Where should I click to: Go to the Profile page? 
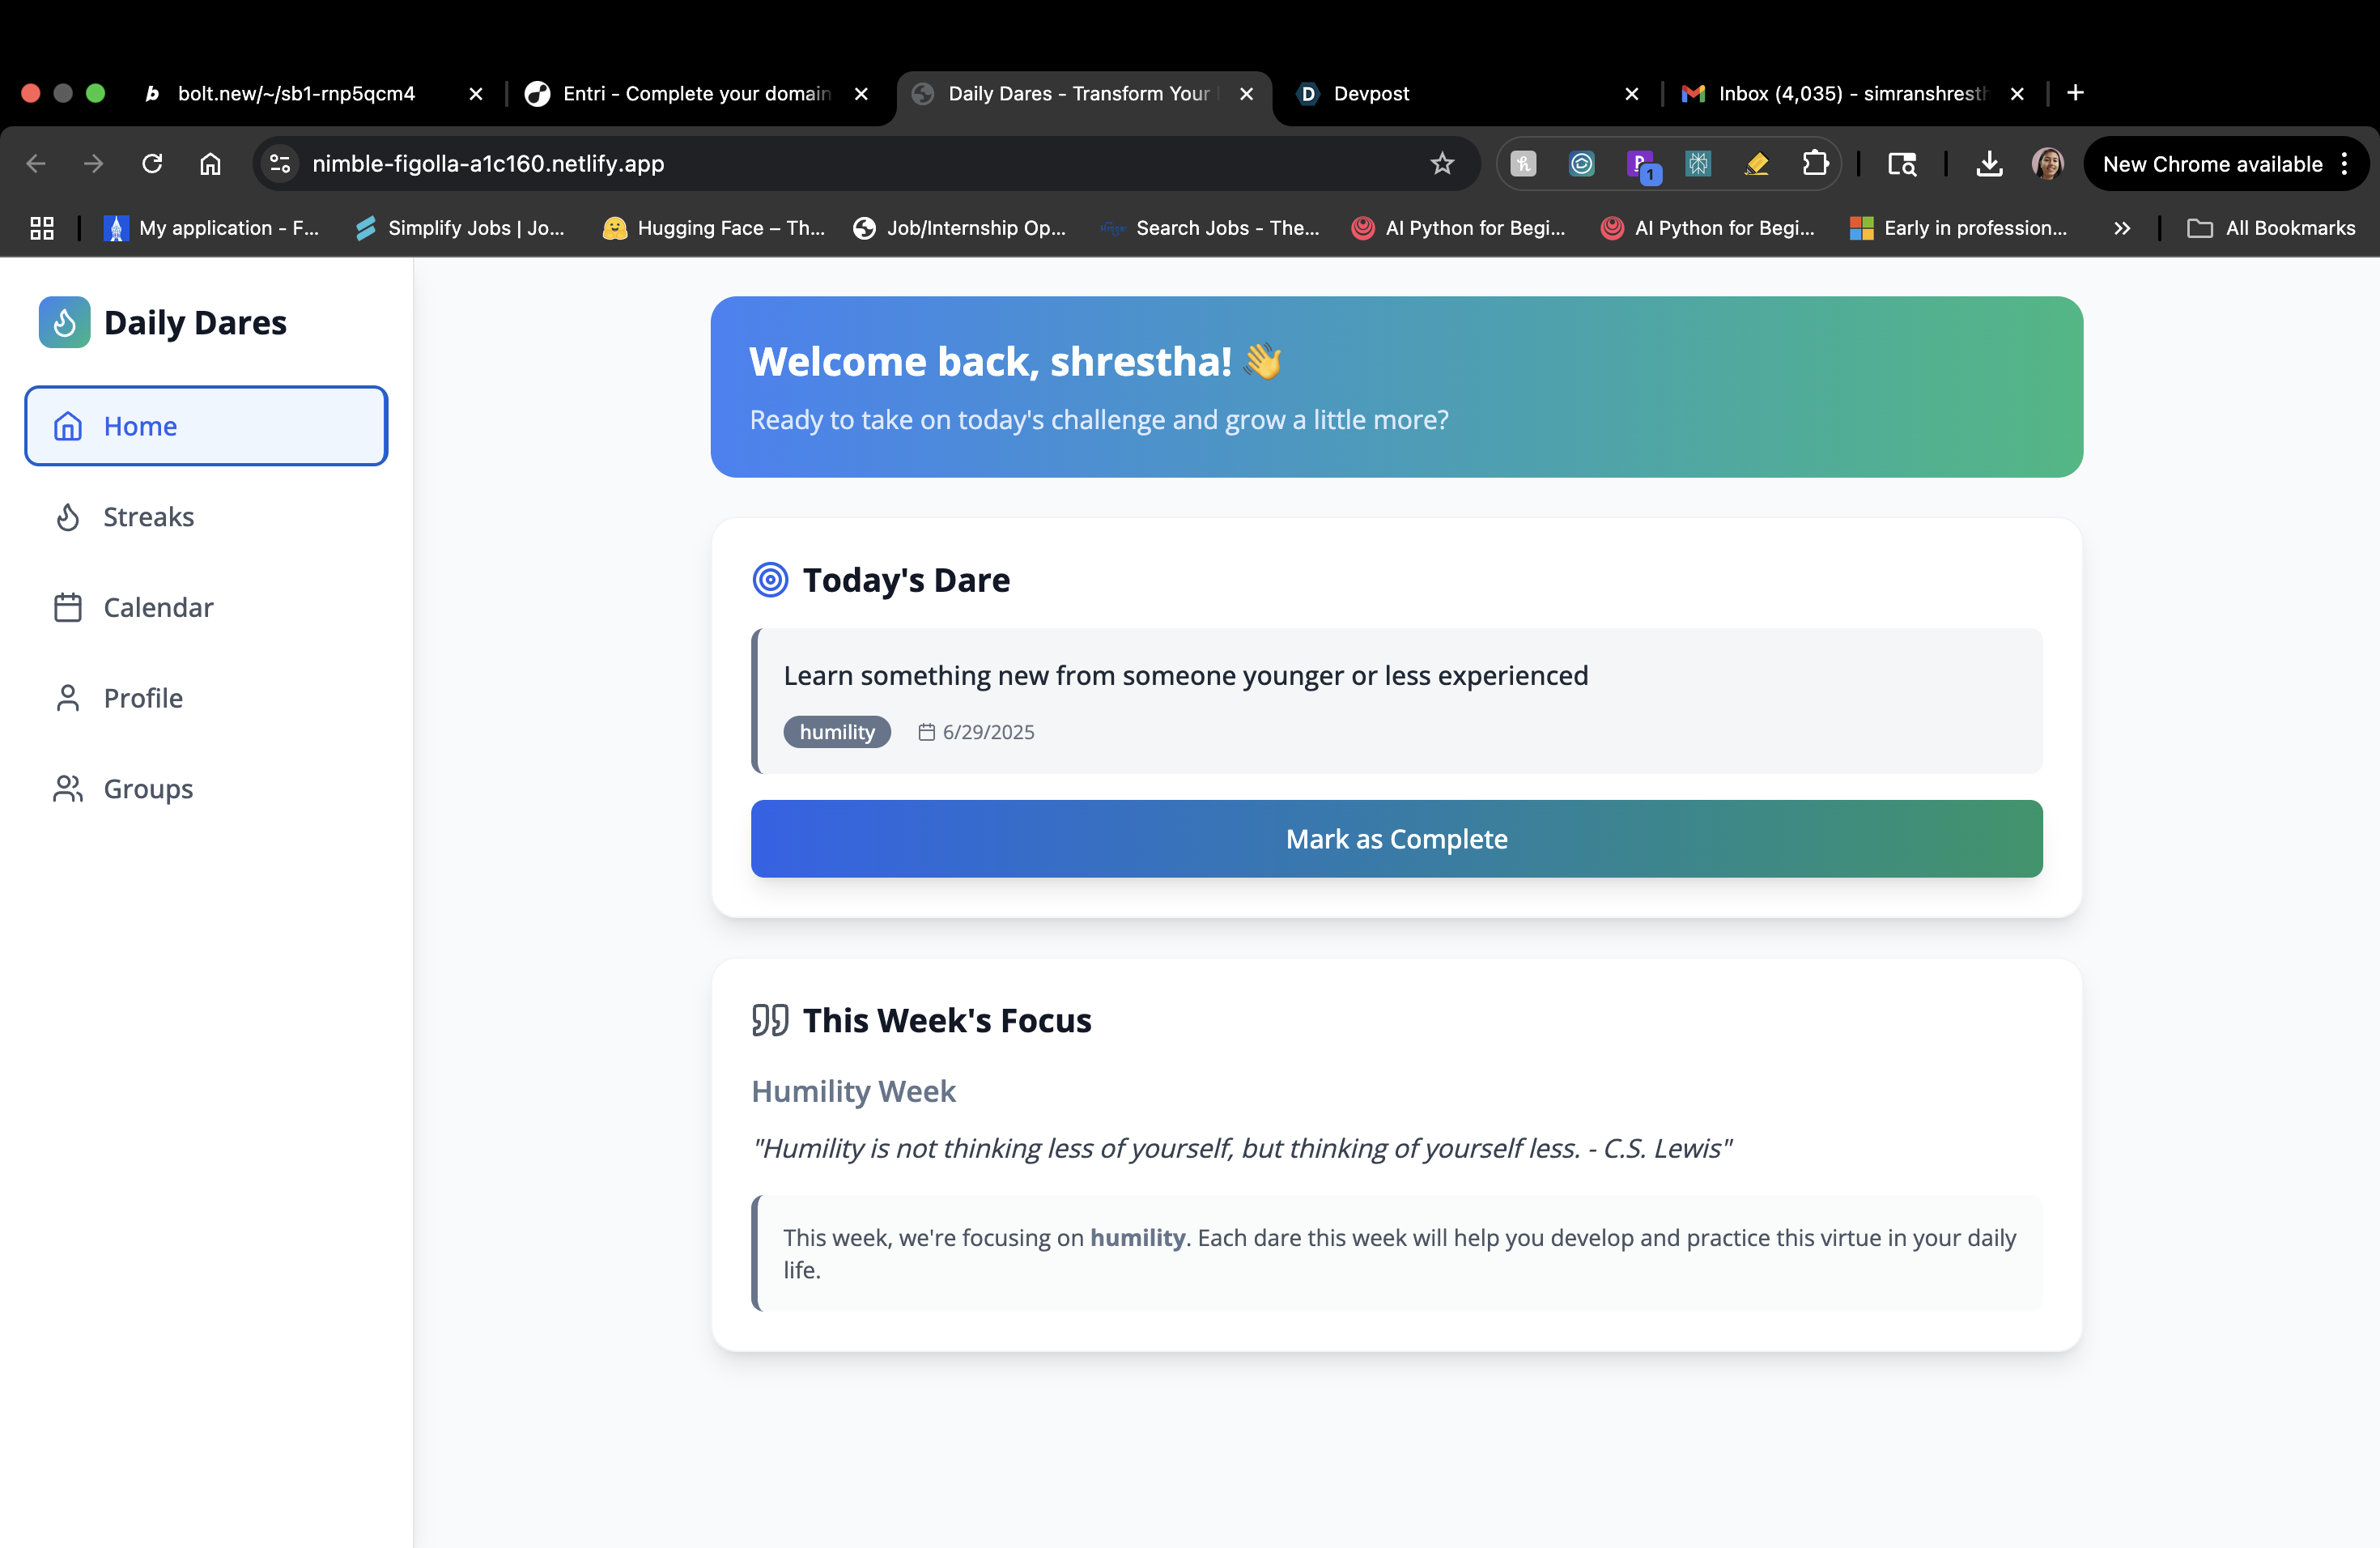click(143, 698)
